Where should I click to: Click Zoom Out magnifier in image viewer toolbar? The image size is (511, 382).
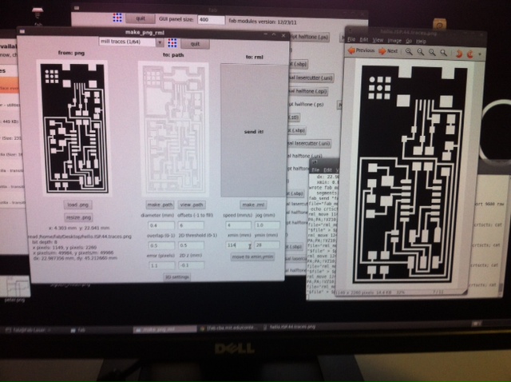tap(421, 52)
